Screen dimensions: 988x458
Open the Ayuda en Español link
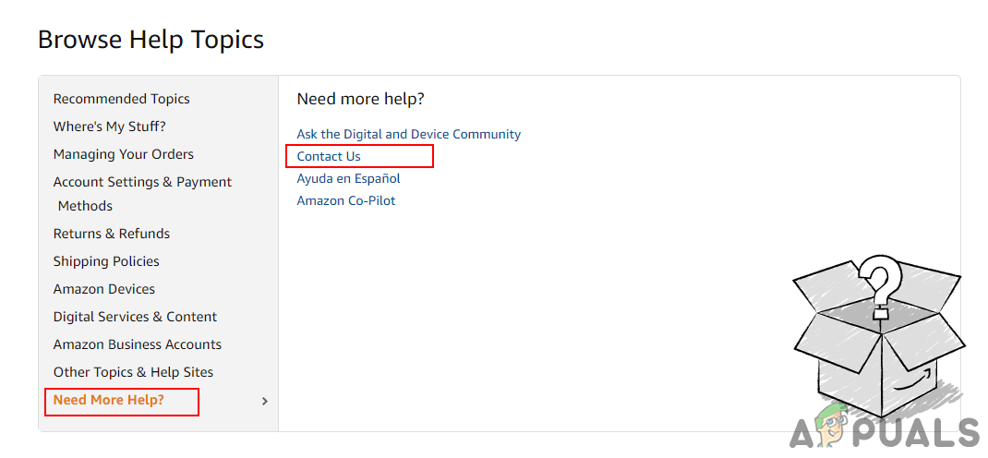pyautogui.click(x=348, y=178)
